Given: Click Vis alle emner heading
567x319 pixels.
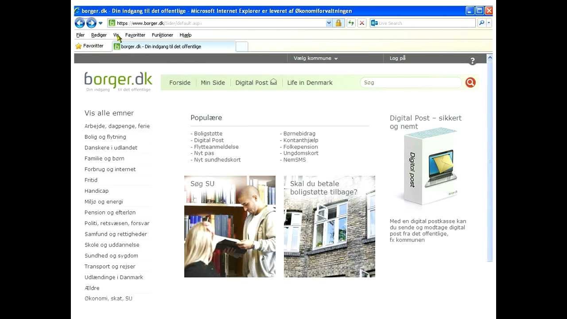Looking at the screenshot, I should click(109, 113).
